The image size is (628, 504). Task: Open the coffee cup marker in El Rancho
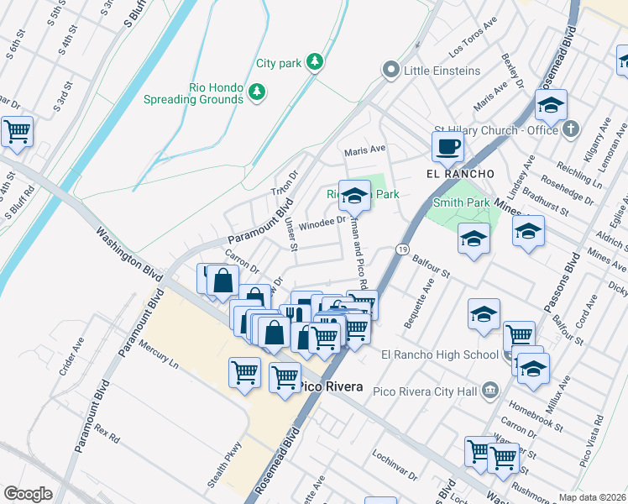448,147
